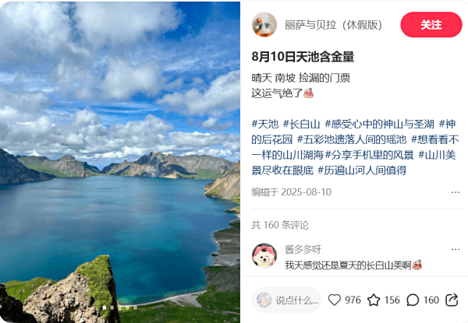The height and width of the screenshot is (323, 468).
Task: Open the author's profile avatar
Action: point(264,24)
